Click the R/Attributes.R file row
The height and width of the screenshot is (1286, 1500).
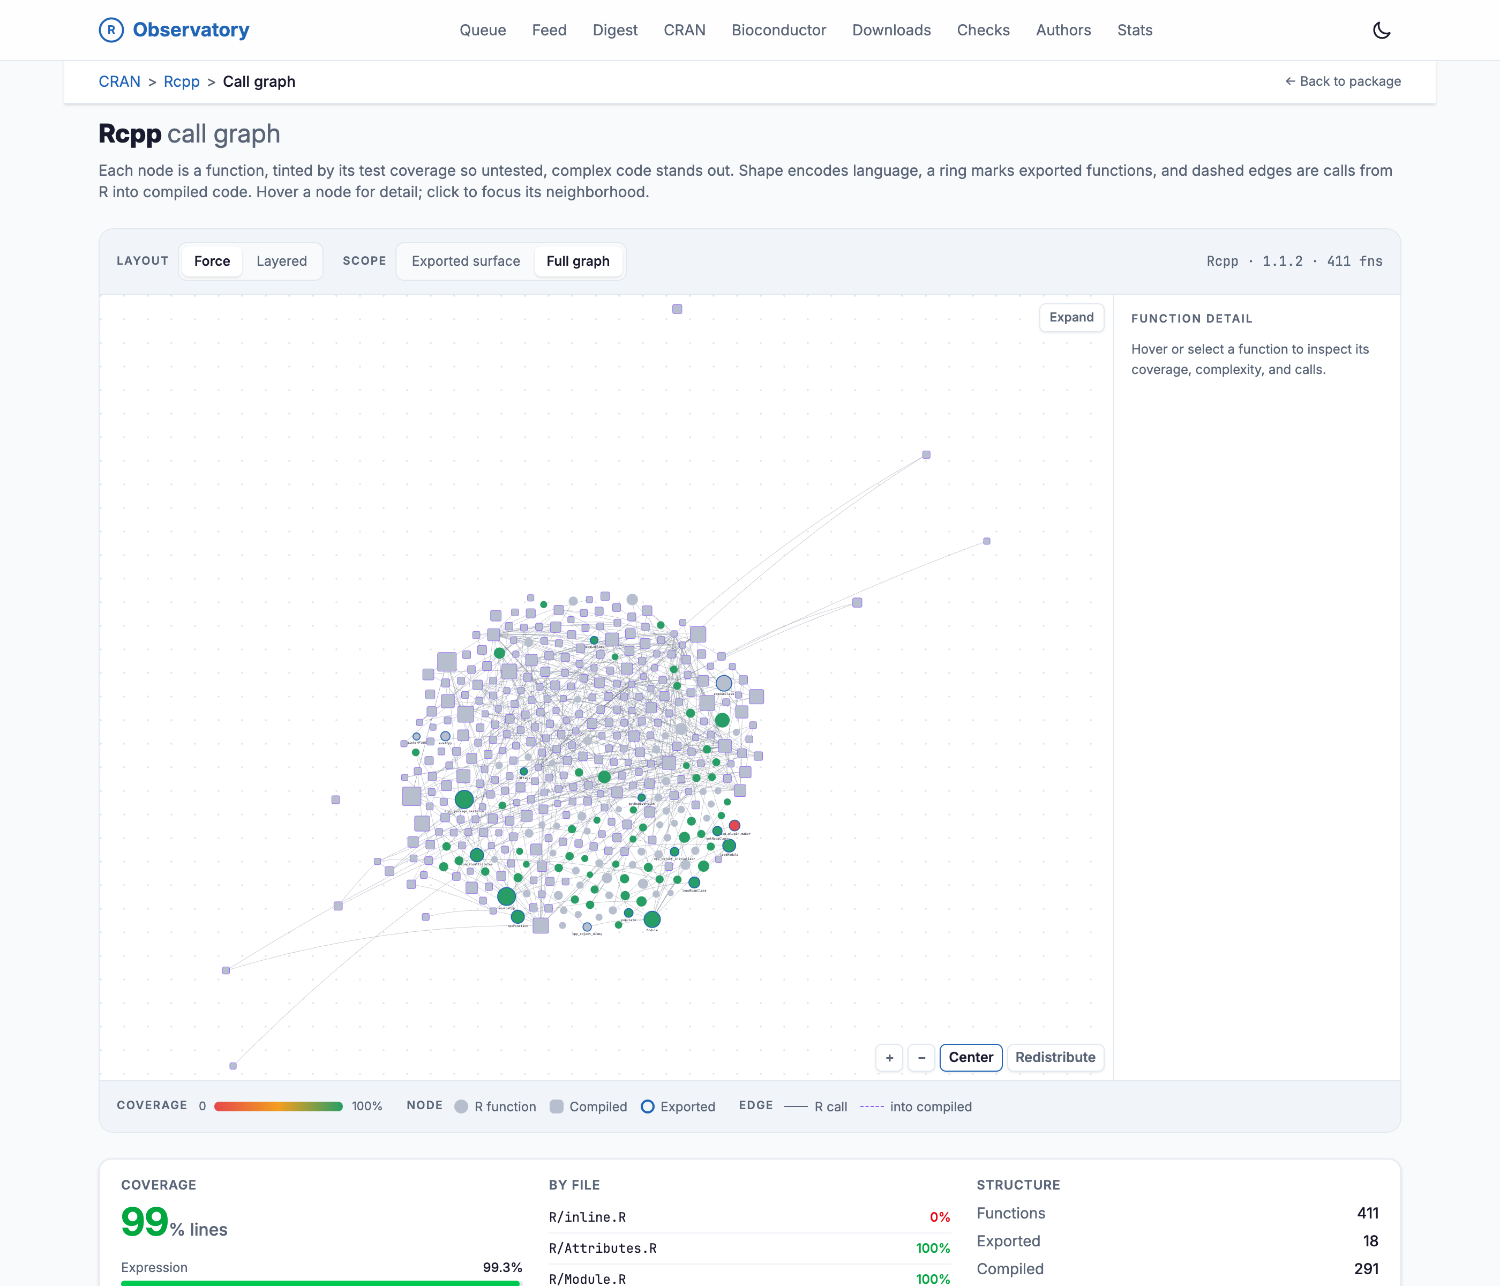pos(749,1248)
